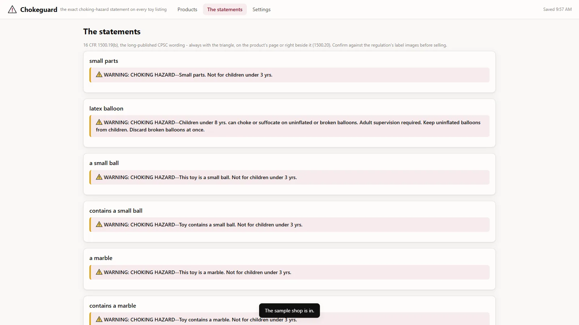
Task: Open the Settings tab
Action: point(262,9)
